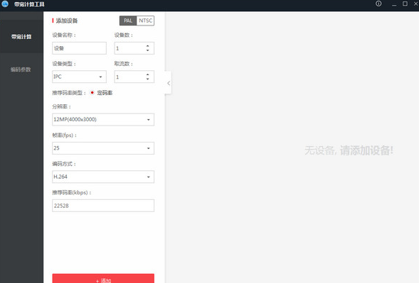This screenshot has height=283, width=419.
Task: Close the bandwidth calculator window
Action: (415, 4)
